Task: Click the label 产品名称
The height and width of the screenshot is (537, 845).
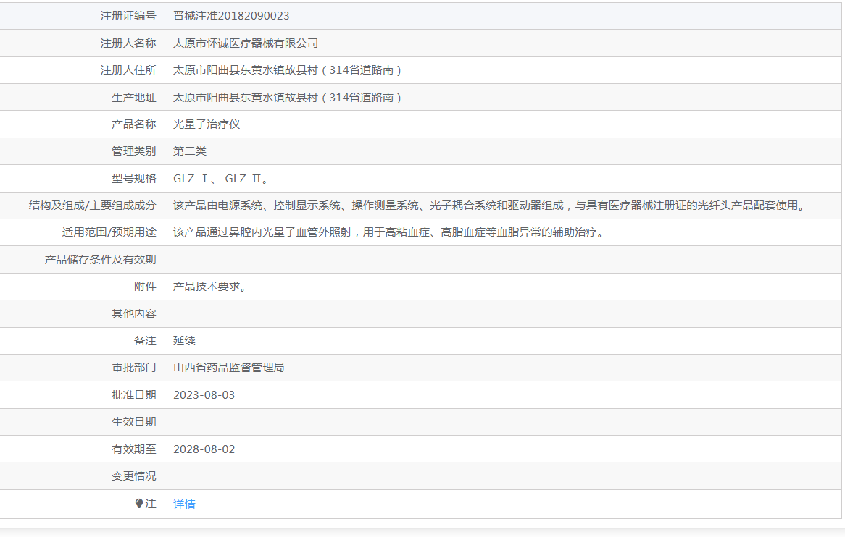Action: pos(133,124)
